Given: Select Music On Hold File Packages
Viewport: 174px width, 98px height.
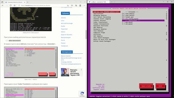Looking at the screenshot, I should (x=104, y=39).
